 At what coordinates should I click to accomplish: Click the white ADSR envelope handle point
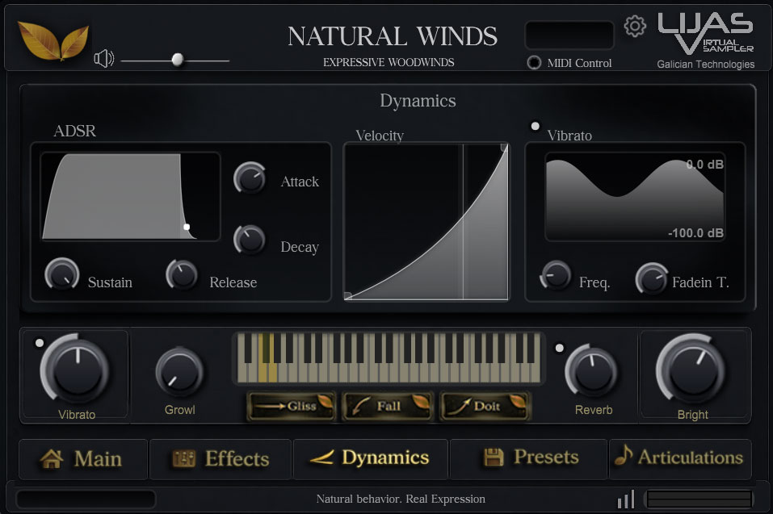pyautogui.click(x=187, y=227)
